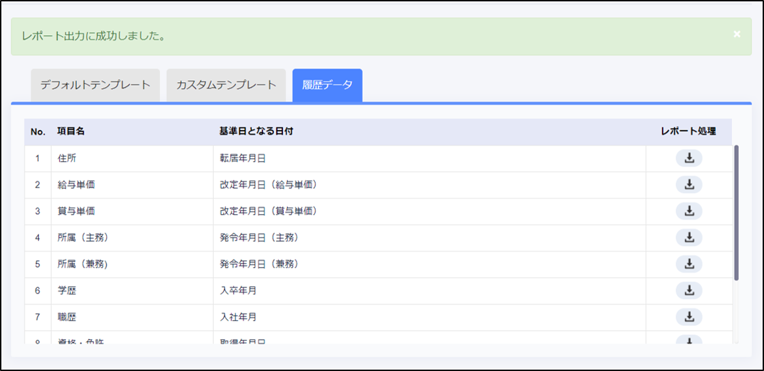This screenshot has width=764, height=371.
Task: Click the No. column header
Action: pos(38,132)
